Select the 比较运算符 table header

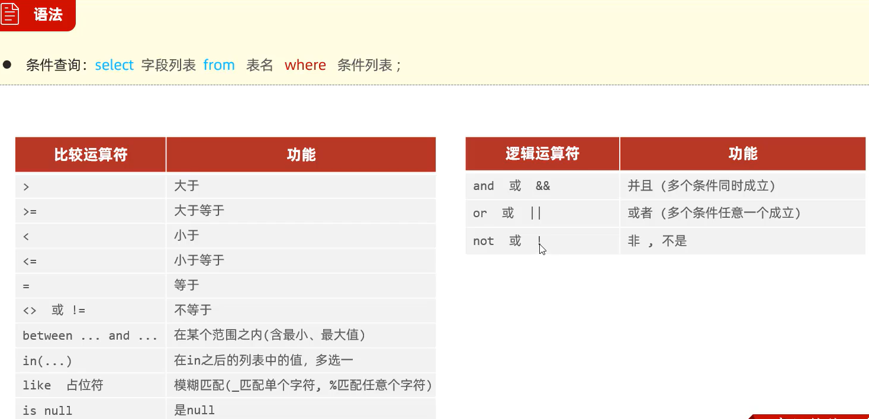(91, 155)
